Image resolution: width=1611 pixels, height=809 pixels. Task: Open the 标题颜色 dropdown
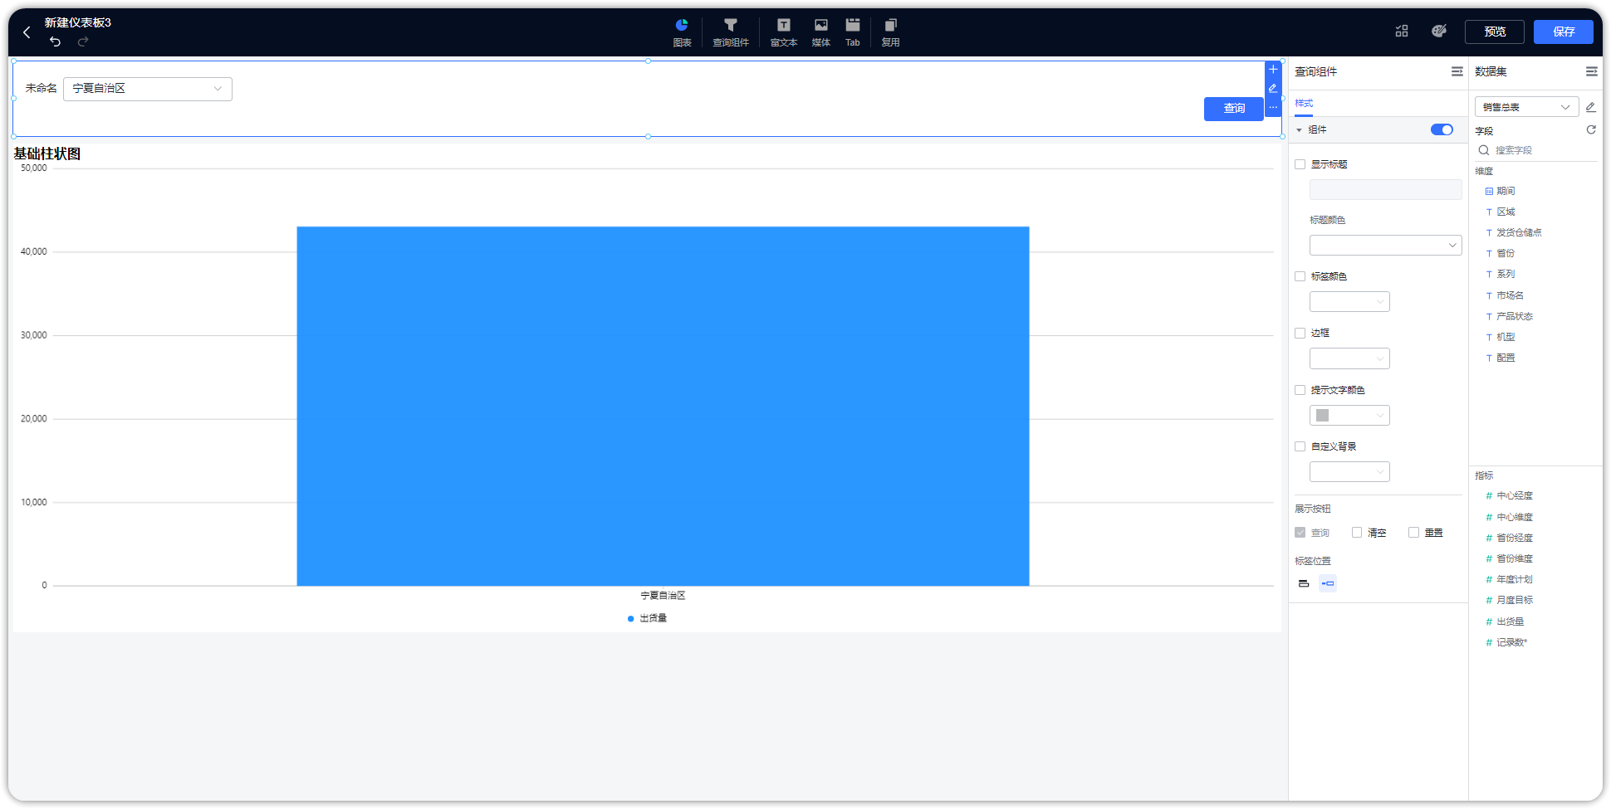(x=1385, y=246)
